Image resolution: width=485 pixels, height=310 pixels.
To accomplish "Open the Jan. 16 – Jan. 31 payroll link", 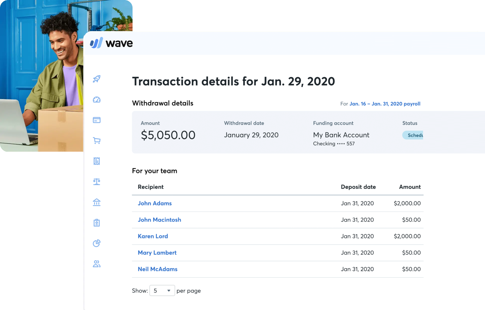I will 385,104.
